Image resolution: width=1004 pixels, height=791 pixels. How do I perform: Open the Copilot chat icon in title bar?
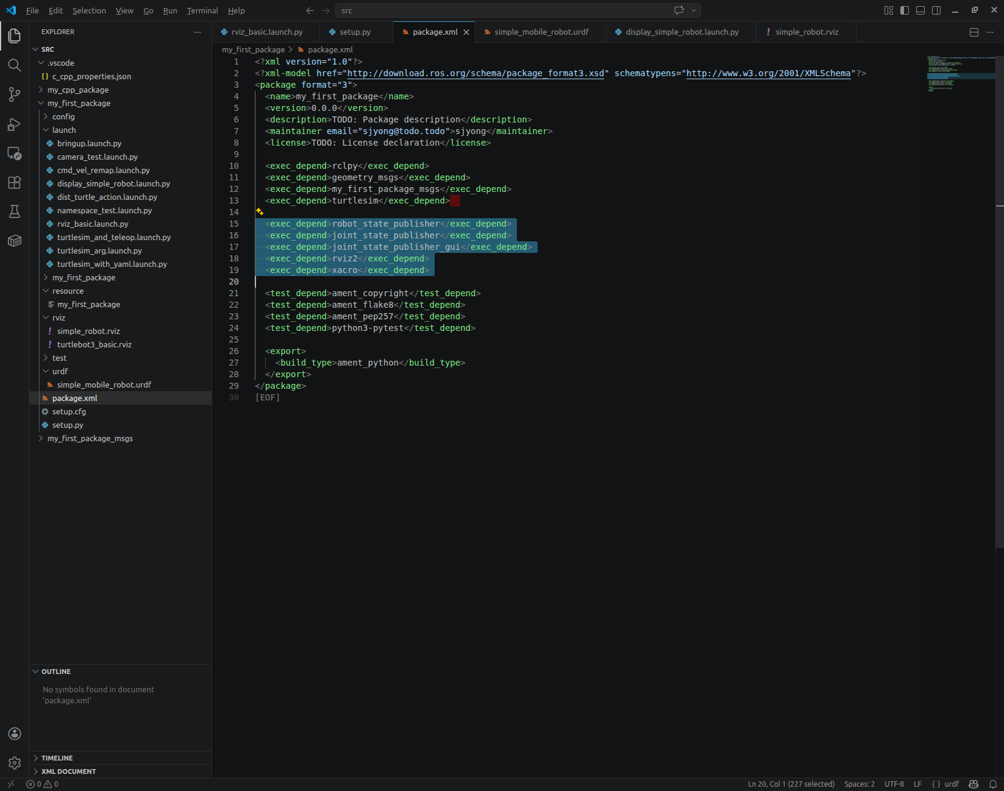(x=678, y=10)
